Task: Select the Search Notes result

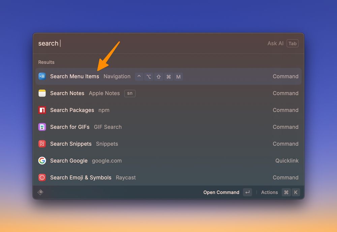Action: pos(168,93)
